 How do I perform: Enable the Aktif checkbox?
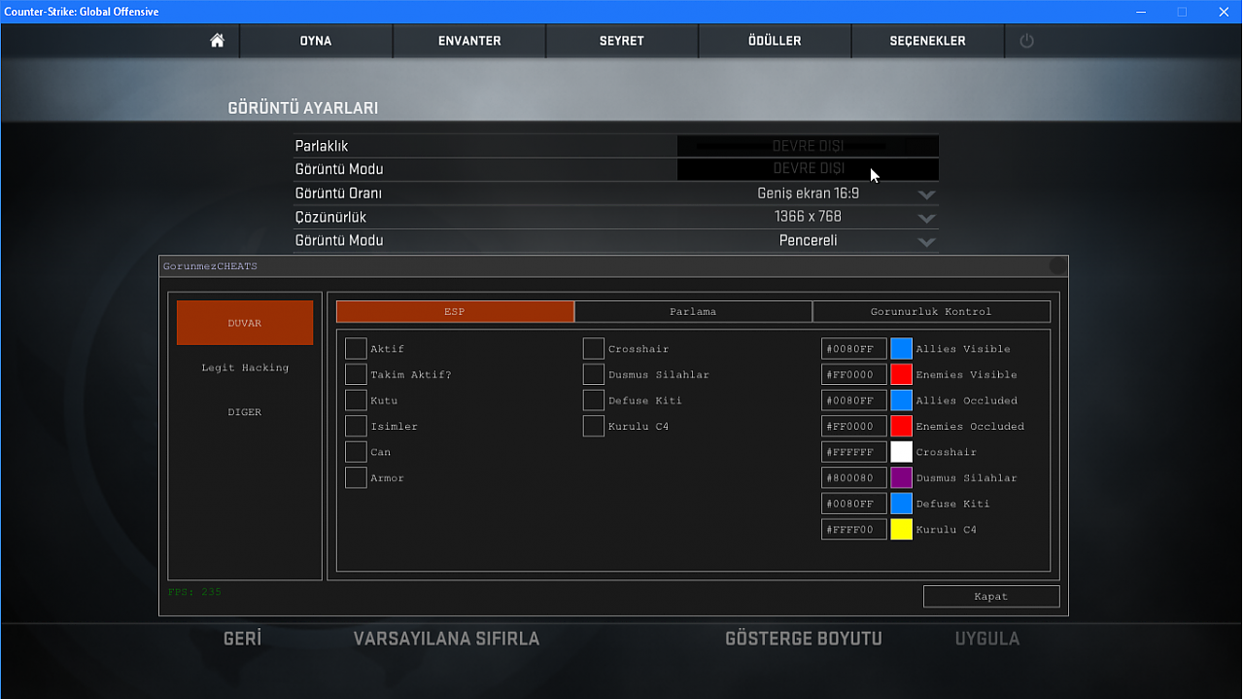coord(356,349)
